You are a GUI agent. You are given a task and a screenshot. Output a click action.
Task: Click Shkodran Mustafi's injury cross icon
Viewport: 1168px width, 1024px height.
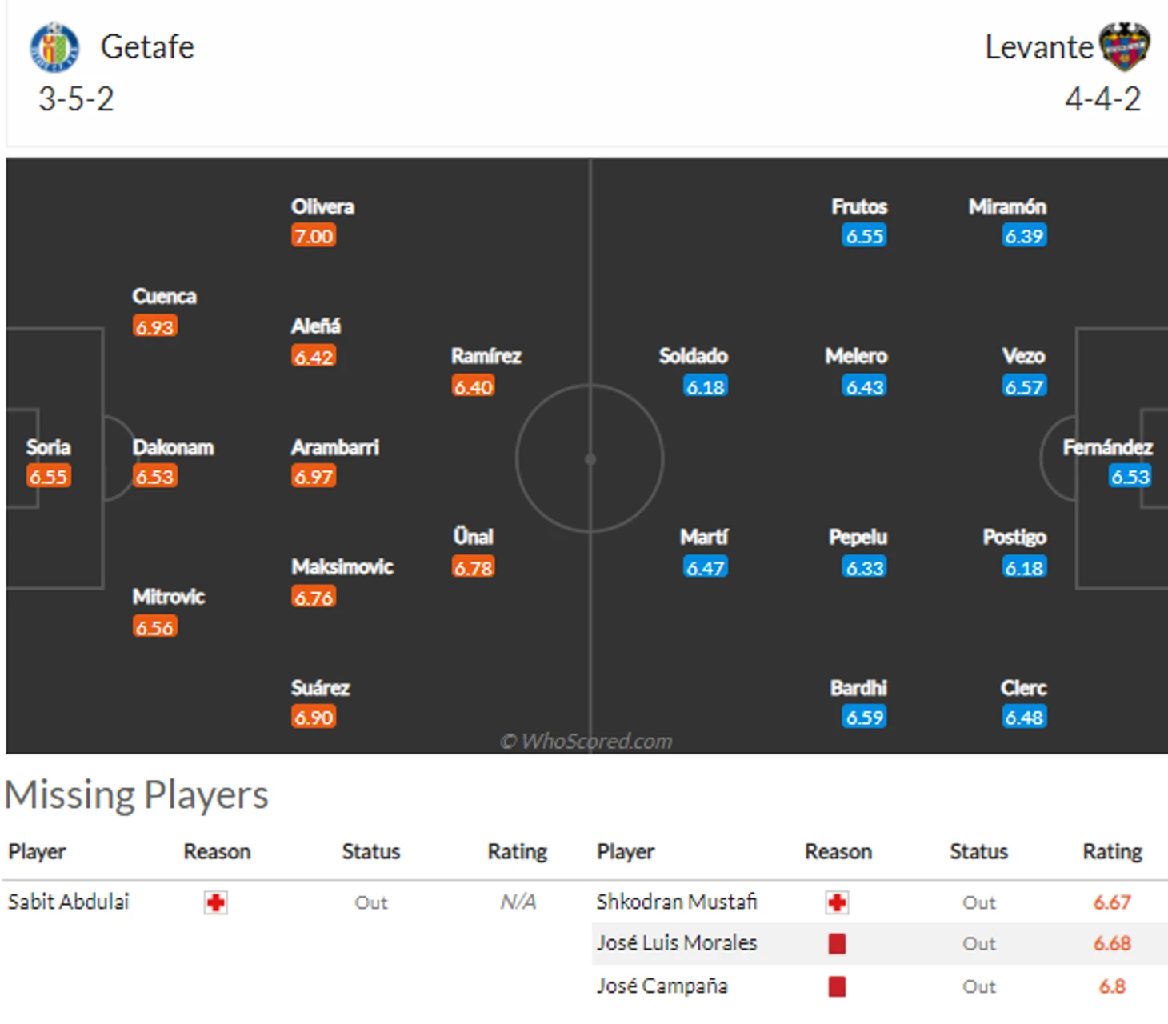click(x=837, y=903)
